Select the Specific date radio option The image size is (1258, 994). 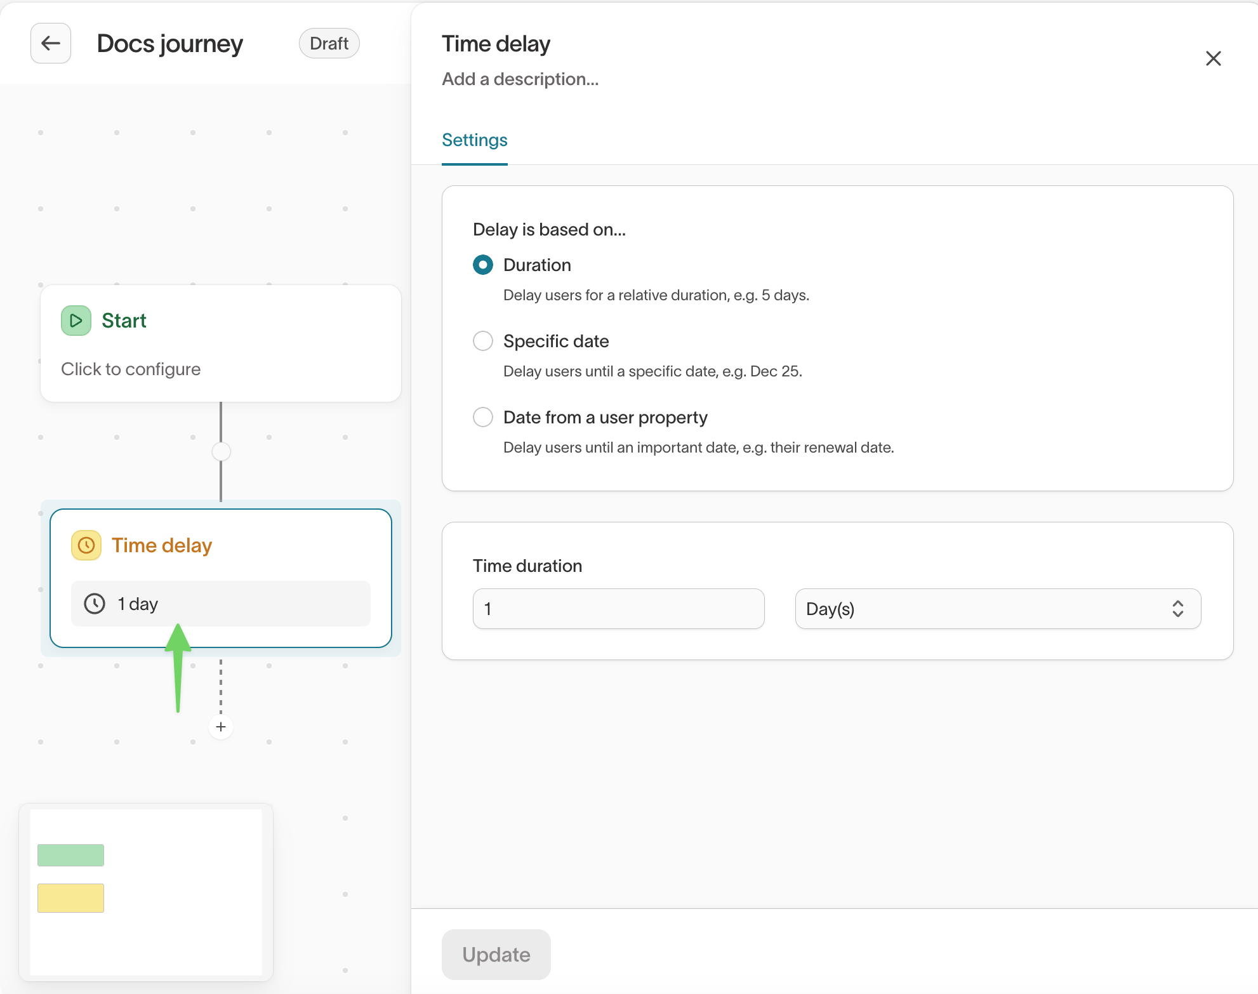click(483, 341)
